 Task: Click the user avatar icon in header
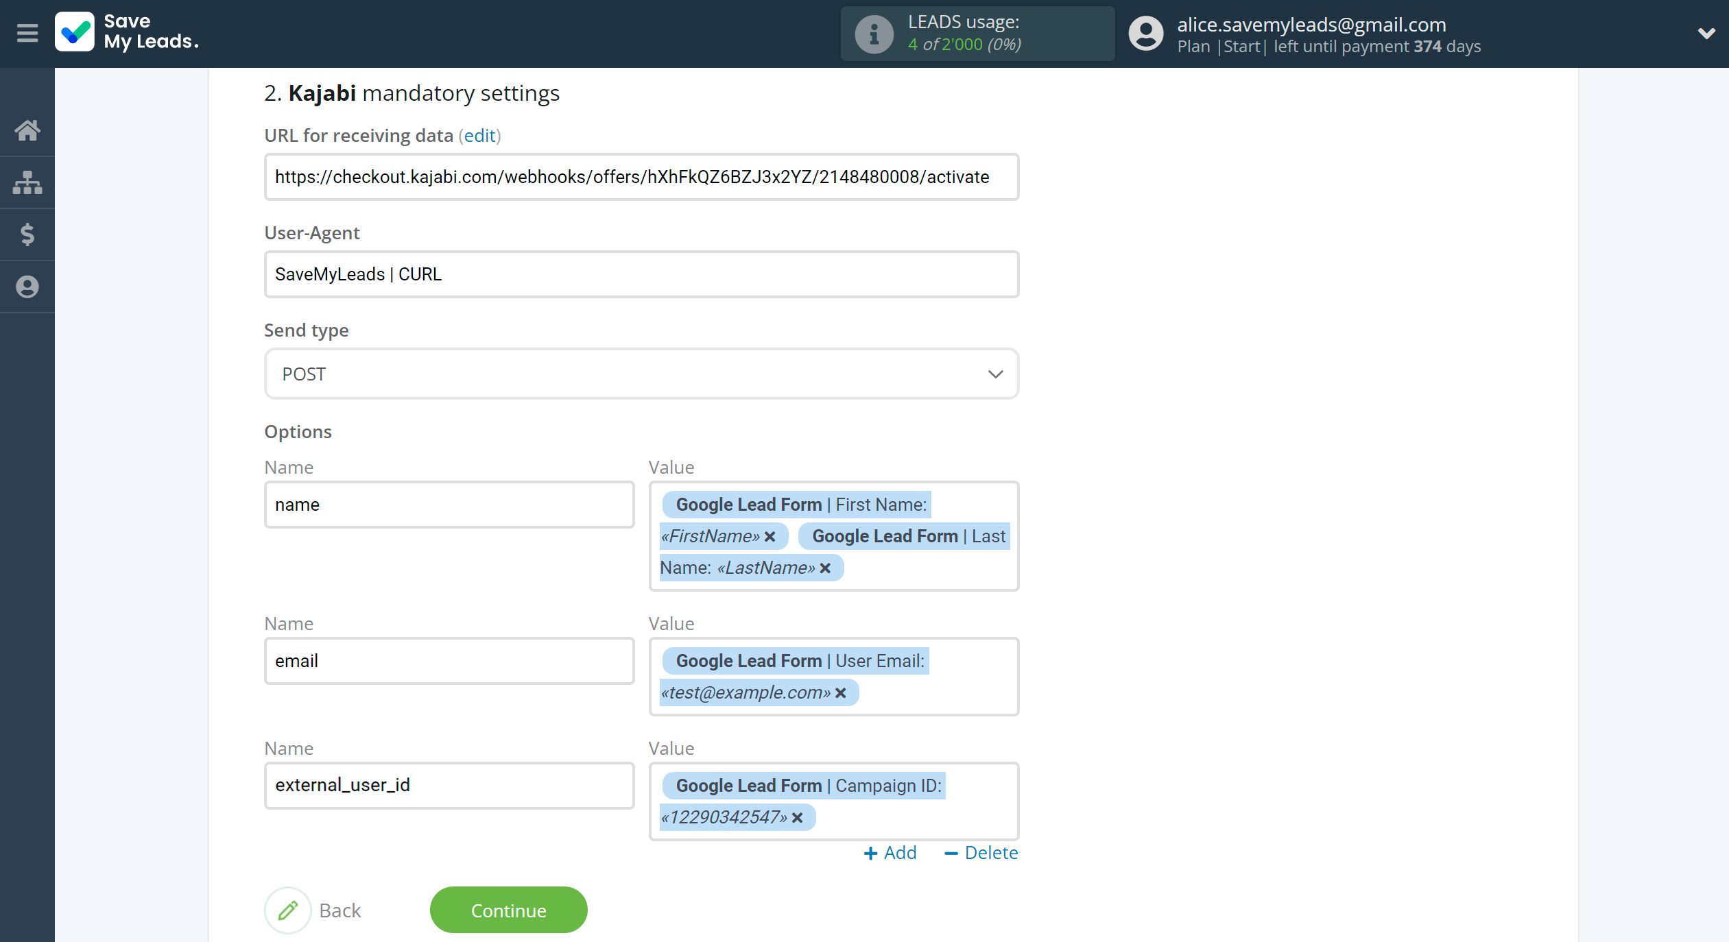(1145, 34)
